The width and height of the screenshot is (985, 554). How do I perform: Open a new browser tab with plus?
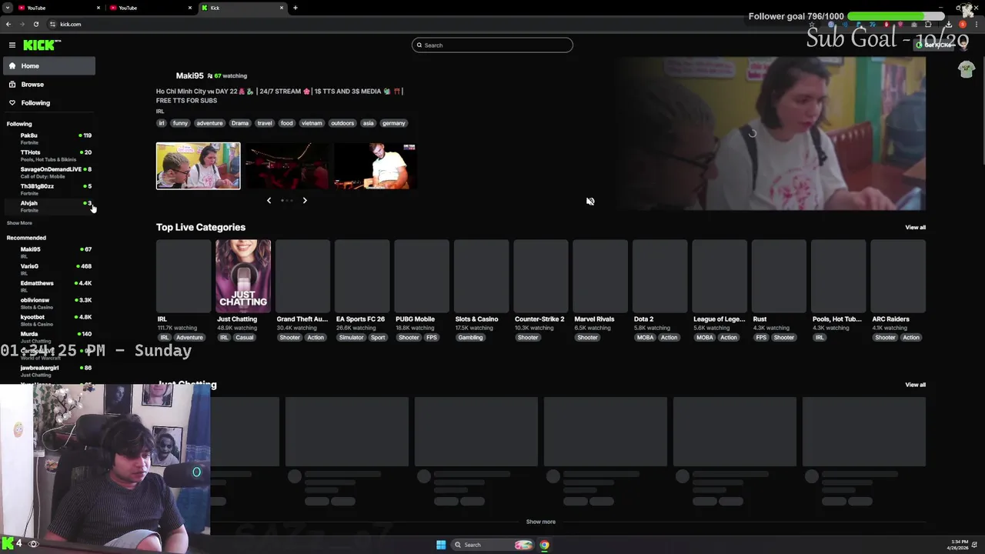click(x=295, y=8)
